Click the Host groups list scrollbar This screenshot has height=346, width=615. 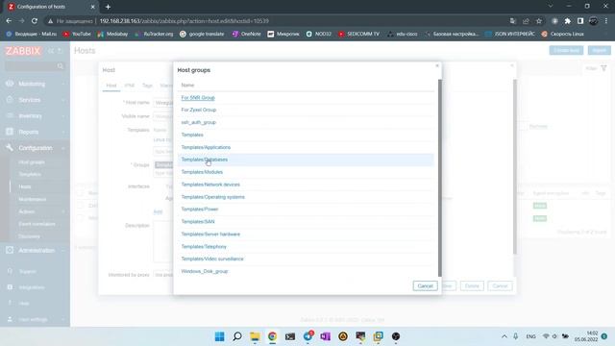click(x=440, y=178)
